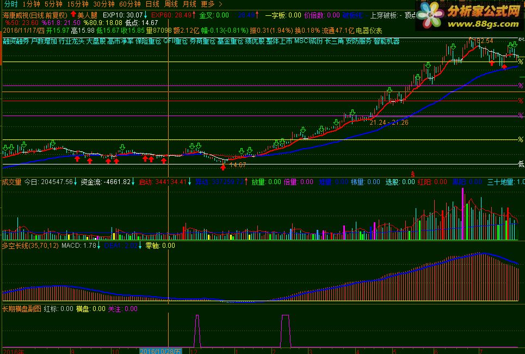Switch to the 周线 weekly tab
The image size is (525, 354).
click(171, 4)
